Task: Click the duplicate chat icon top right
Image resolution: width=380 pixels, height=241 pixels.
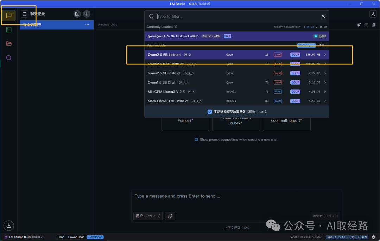Action: tap(374, 25)
